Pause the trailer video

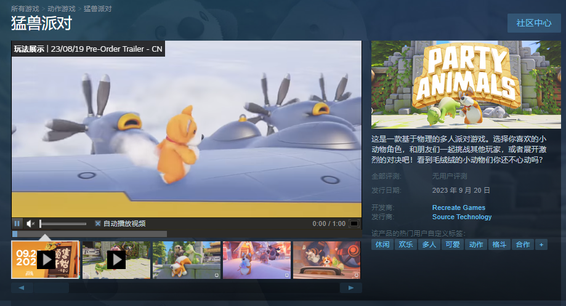coord(17,223)
